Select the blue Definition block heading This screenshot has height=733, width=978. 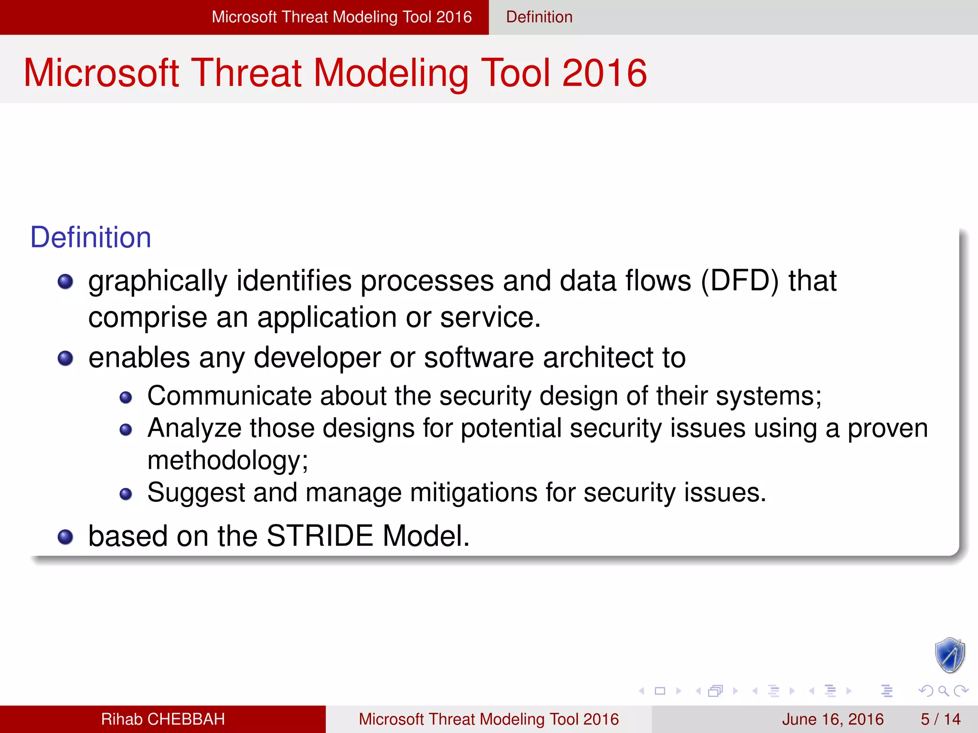(x=91, y=237)
